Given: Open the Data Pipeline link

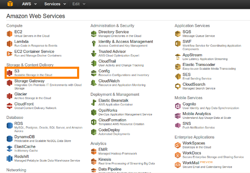Looking at the screenshot, I should 110,169.
